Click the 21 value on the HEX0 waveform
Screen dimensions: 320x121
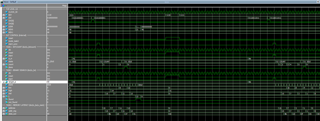[137, 29]
